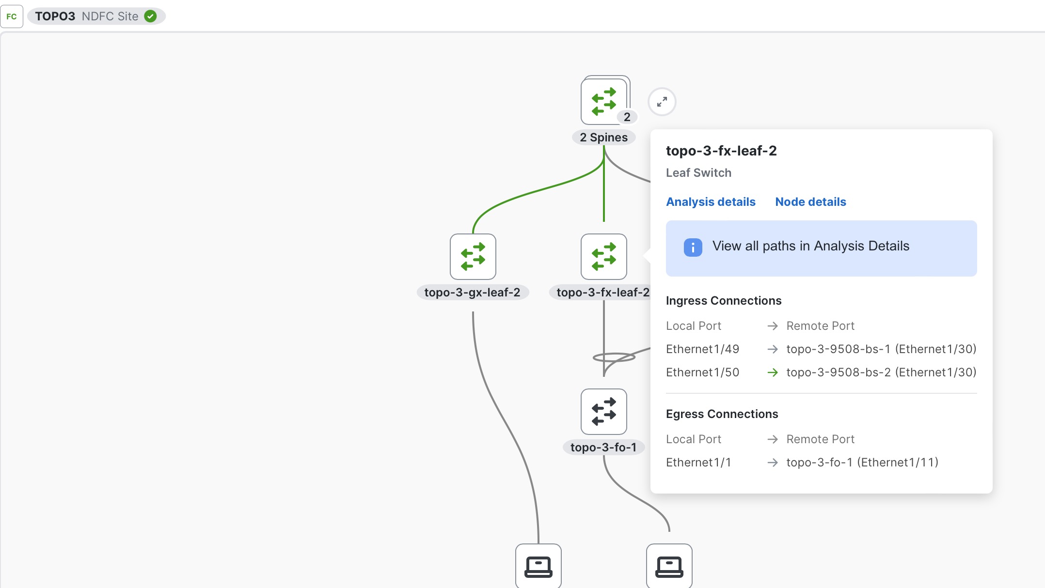Click the NDFC Site status green checkmark

pos(149,16)
